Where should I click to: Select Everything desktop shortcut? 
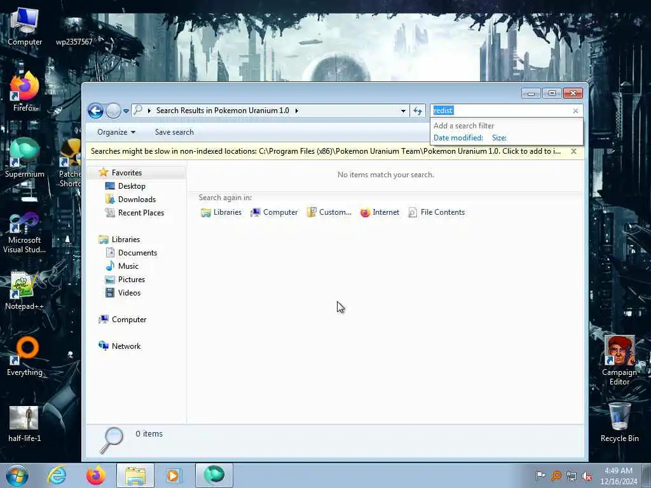click(25, 356)
